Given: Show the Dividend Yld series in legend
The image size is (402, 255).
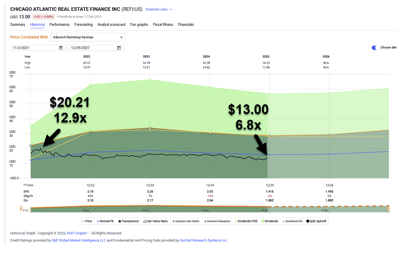Looking at the screenshot, I should tap(293, 221).
